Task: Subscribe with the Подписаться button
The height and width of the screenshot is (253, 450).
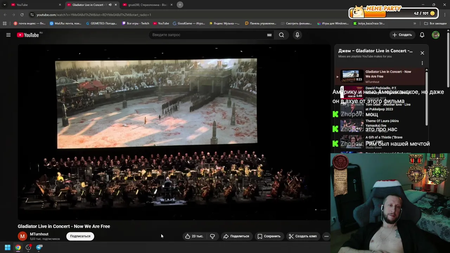Action: (80, 236)
